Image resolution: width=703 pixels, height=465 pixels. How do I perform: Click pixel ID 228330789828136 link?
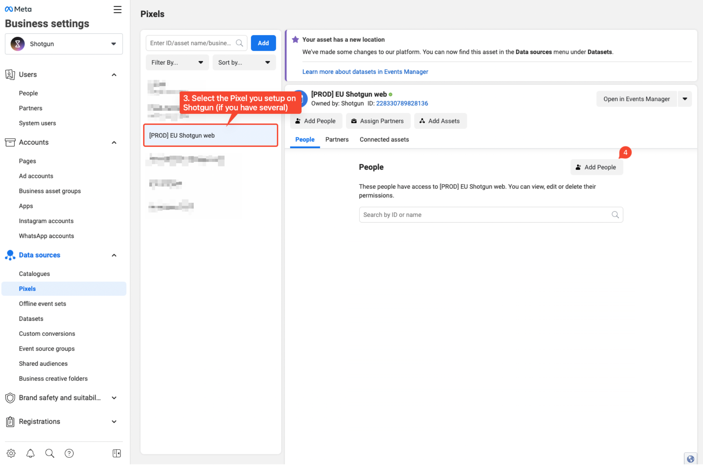[402, 103]
